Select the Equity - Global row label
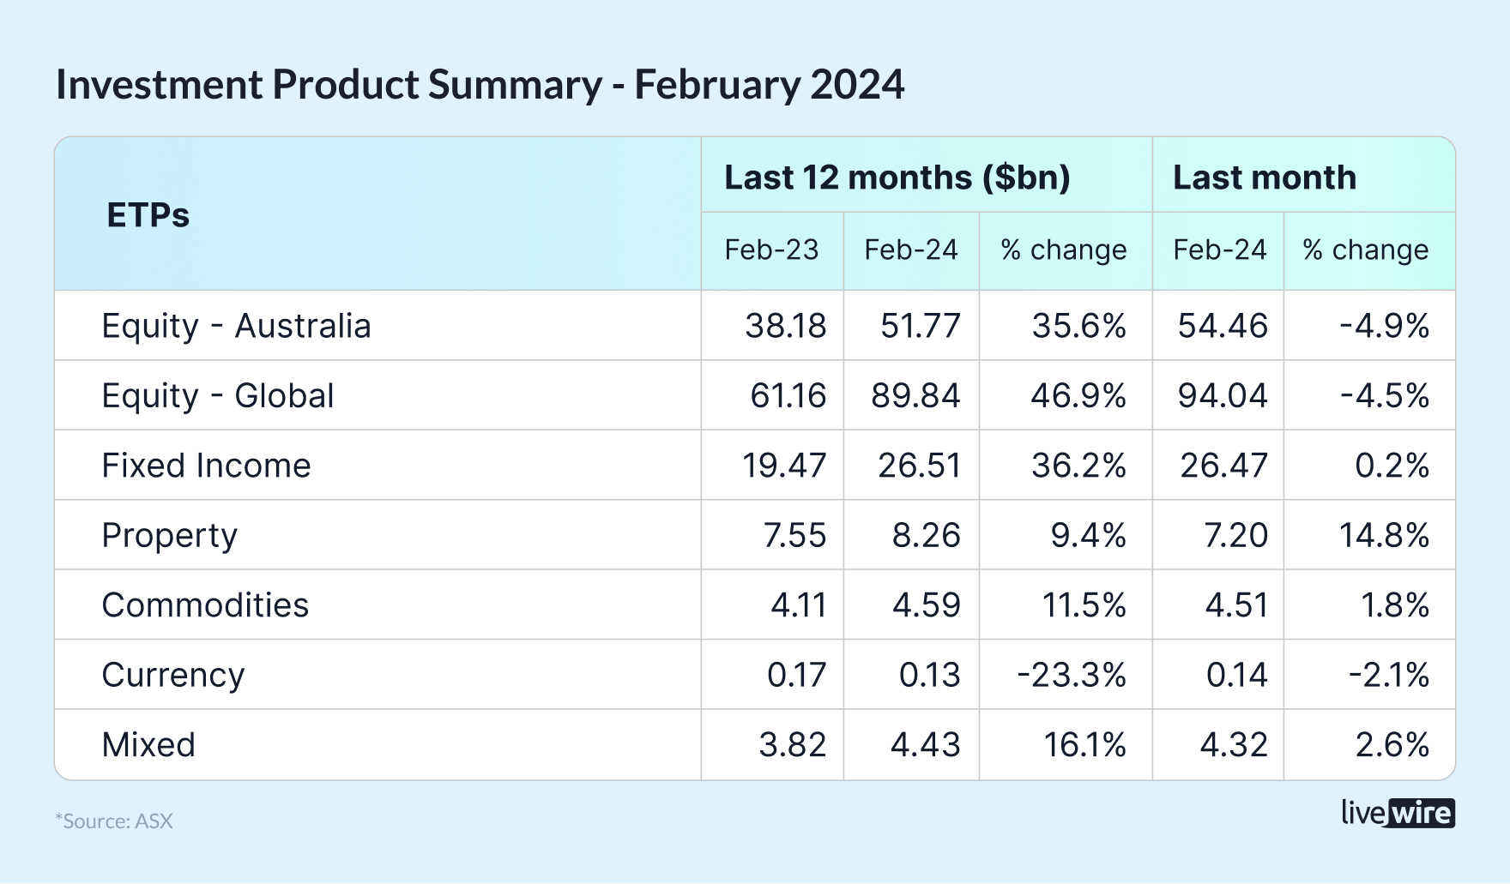 click(x=217, y=396)
